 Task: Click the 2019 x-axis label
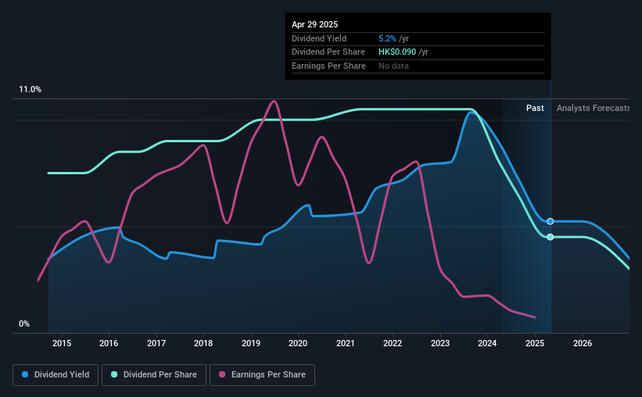(251, 343)
